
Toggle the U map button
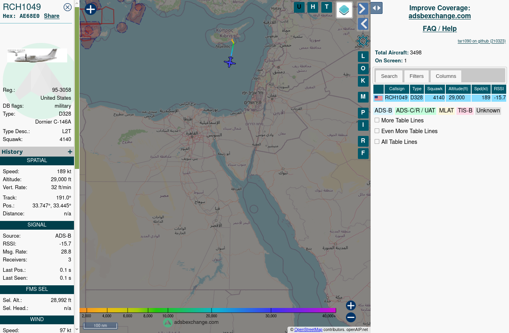click(299, 7)
